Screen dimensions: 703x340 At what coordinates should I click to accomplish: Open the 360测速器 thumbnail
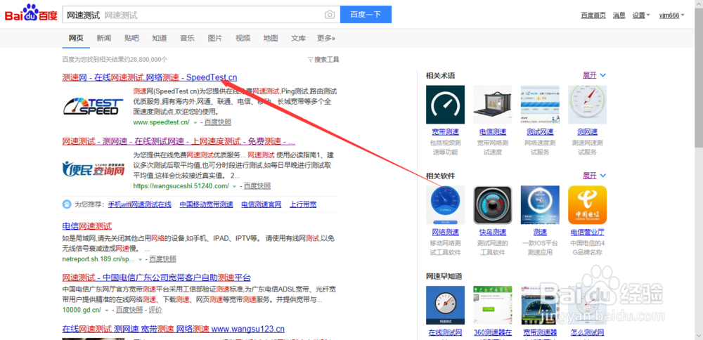[493, 305]
